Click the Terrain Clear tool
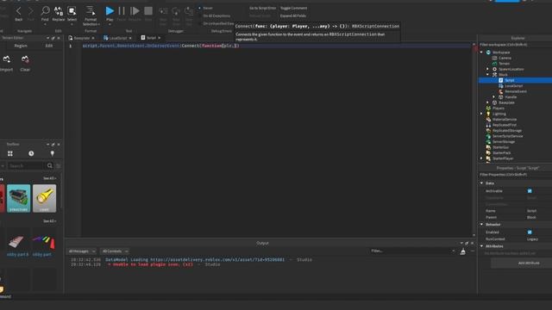Viewport: 552px width, 310px height. [25, 63]
